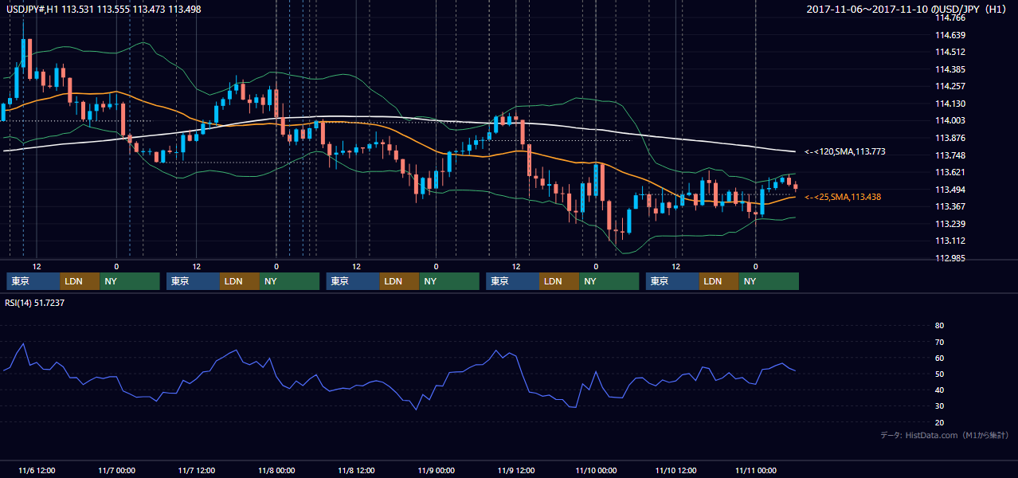Screen dimensions: 1018x478
Task: Jump to the 11/8 00:00 time label
Action: pos(276,470)
